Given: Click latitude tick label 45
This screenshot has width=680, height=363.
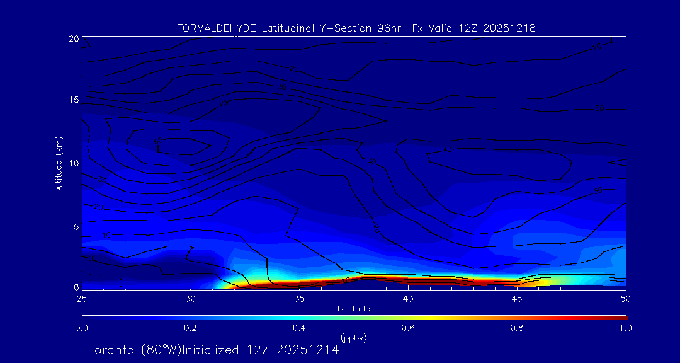Looking at the screenshot, I should click(x=517, y=297).
